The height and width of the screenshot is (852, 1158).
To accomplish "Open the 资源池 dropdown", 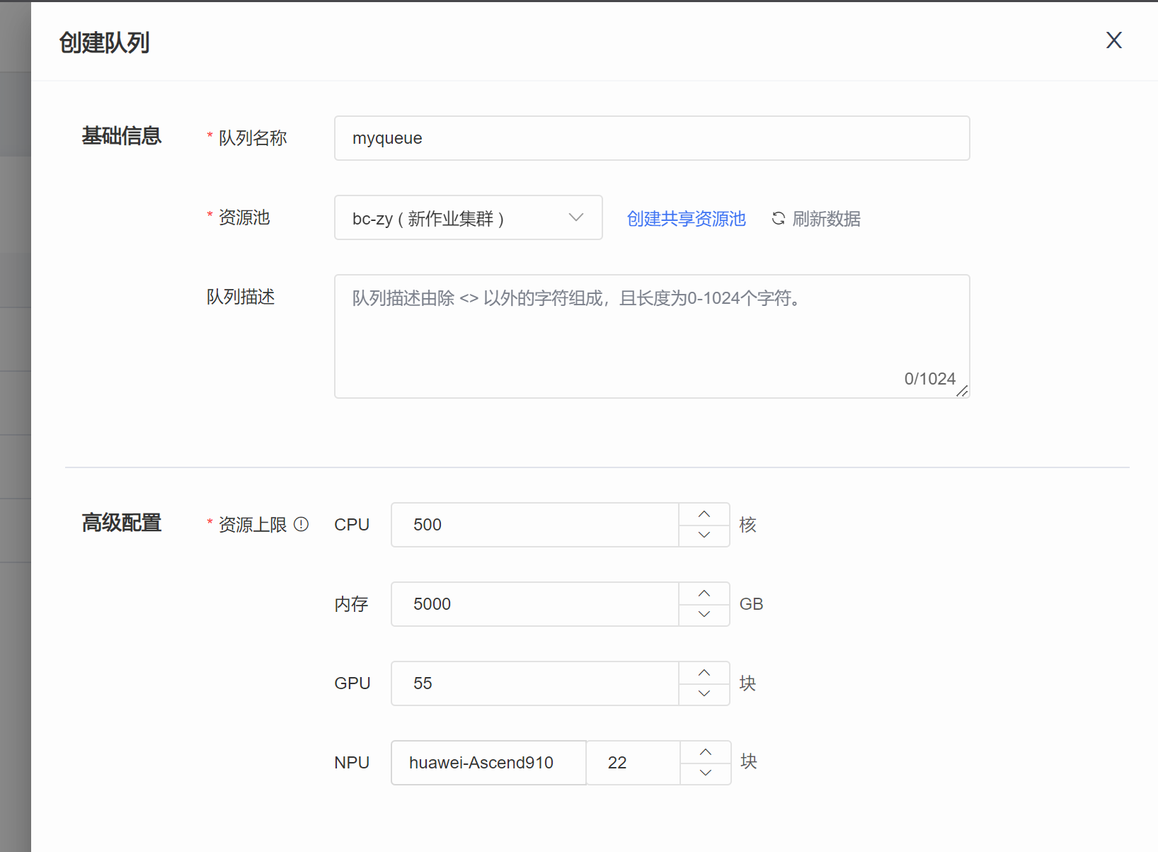I will coord(468,217).
